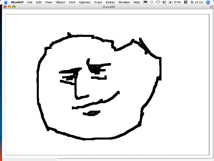Screen dimensions: 214x161
Task: Open the Options menu
Action: [85, 2]
